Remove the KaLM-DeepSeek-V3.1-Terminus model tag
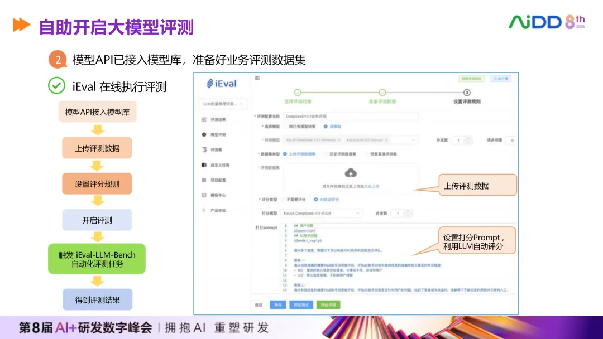The width and height of the screenshot is (603, 339). [339, 140]
